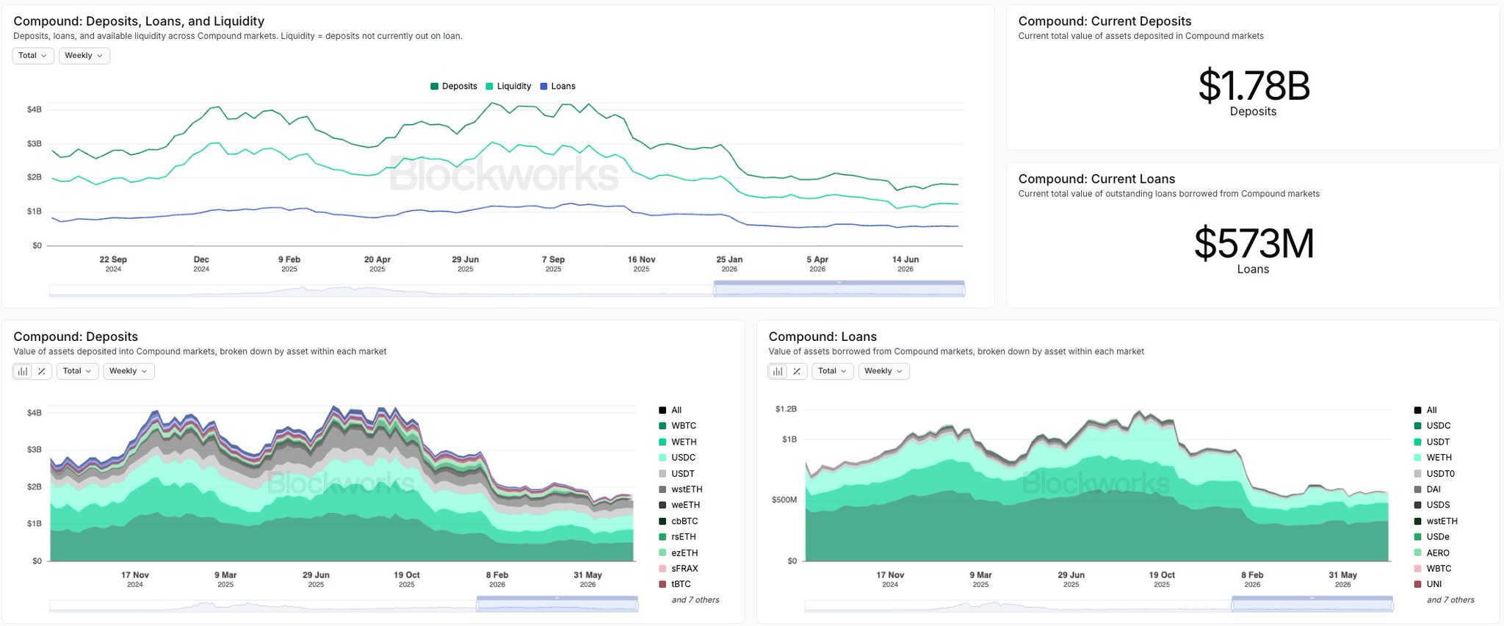
Task: Click the "22 Sep 2024" axis label in the top chart
Action: tap(113, 264)
